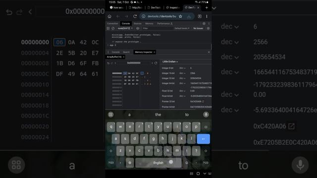Tap the keyboard backspace key

(206, 127)
